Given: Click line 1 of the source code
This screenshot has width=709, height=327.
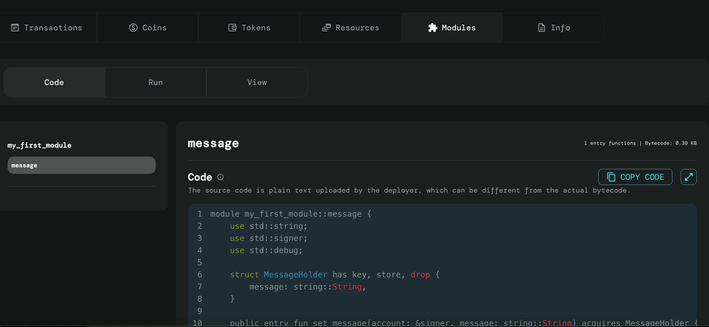Looking at the screenshot, I should coord(290,214).
